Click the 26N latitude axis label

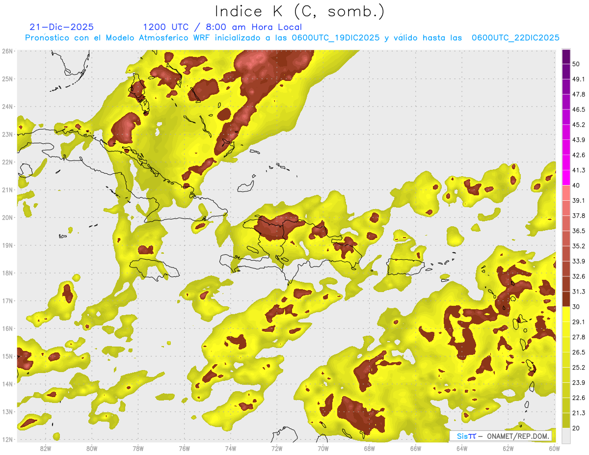[x=7, y=51]
